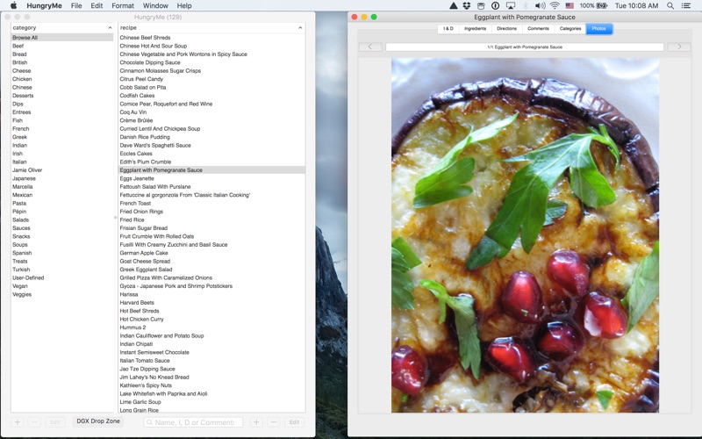
Task: Open Notification Center list icon
Action: coord(685,6)
